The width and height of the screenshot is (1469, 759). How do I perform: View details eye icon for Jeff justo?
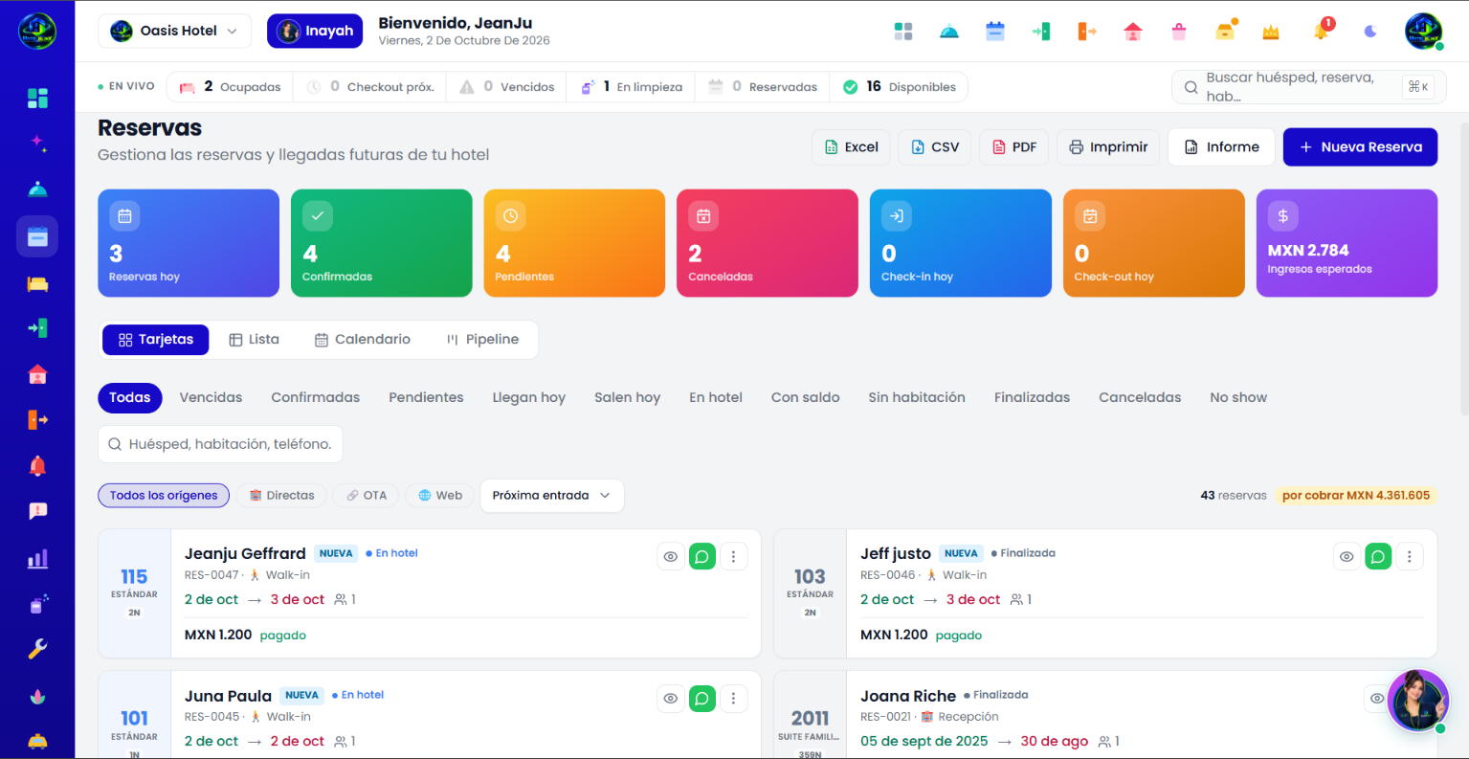pyautogui.click(x=1347, y=556)
